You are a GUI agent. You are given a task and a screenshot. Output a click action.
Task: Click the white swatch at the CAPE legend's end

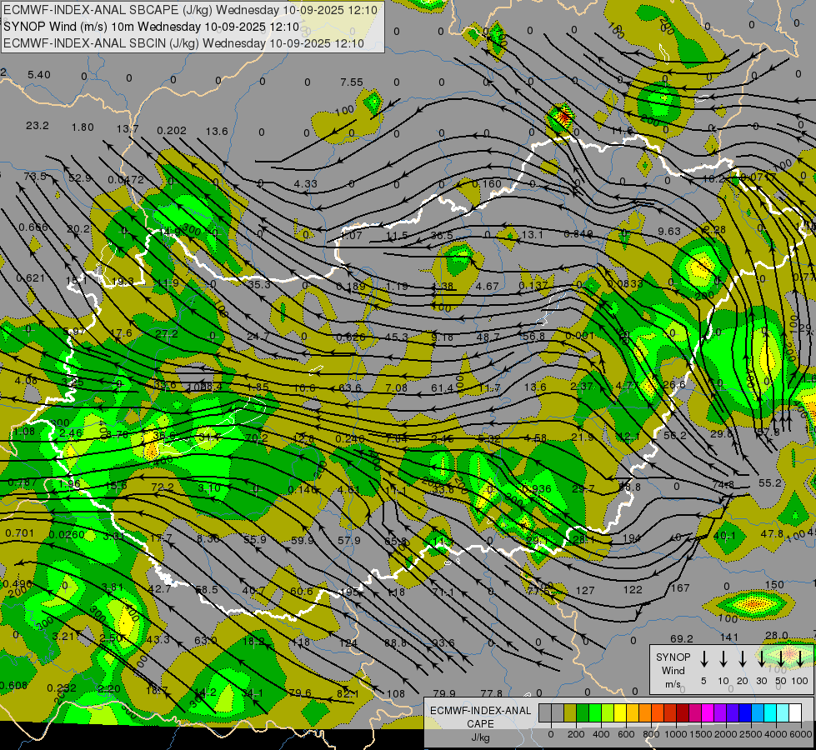794,713
